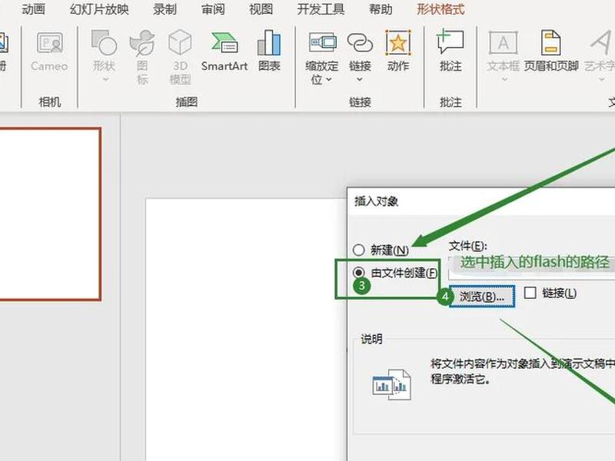Switch to the 动画 tab
The width and height of the screenshot is (615, 461).
tap(33, 9)
